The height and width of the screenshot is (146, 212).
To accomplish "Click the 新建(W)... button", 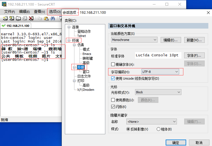I will click(194, 40).
